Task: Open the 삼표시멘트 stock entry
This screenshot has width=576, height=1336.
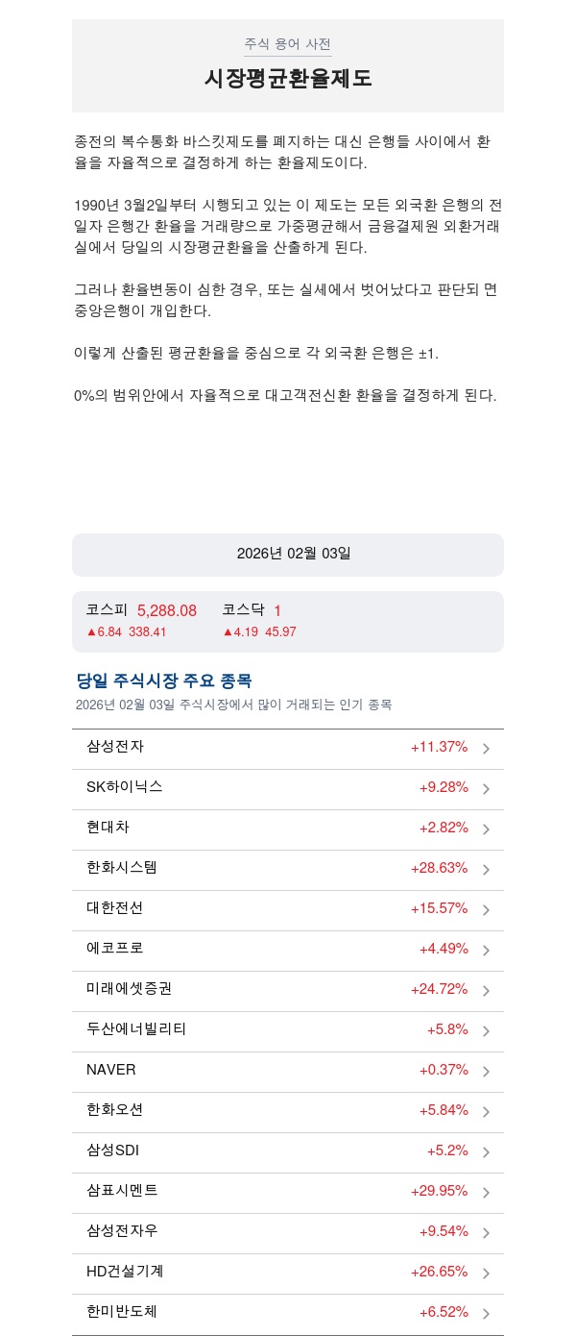Action: pyautogui.click(x=122, y=1190)
